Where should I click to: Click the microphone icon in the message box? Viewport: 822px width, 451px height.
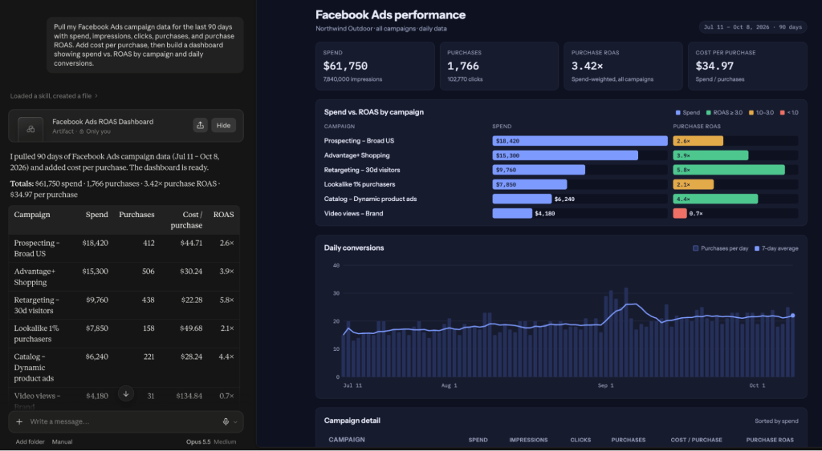click(226, 421)
